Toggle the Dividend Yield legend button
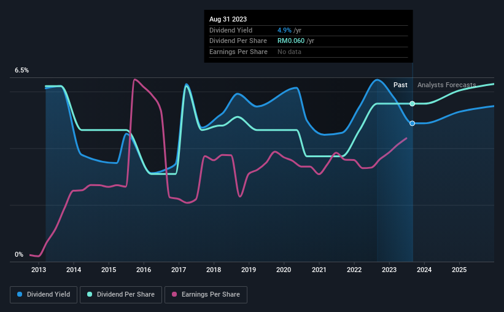The height and width of the screenshot is (312, 504). pos(44,295)
